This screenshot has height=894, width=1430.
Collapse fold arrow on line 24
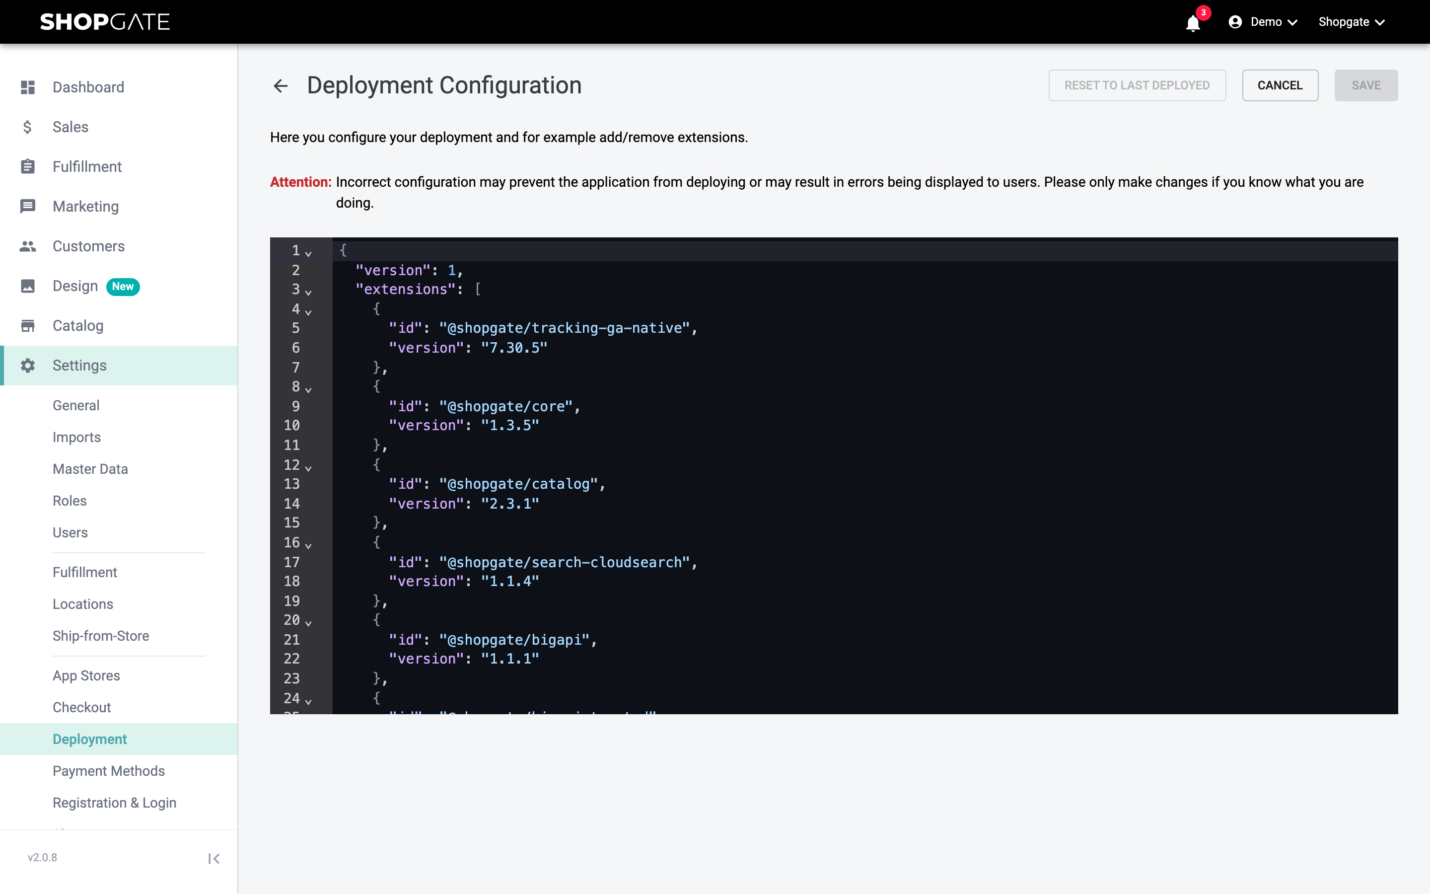[x=308, y=701]
